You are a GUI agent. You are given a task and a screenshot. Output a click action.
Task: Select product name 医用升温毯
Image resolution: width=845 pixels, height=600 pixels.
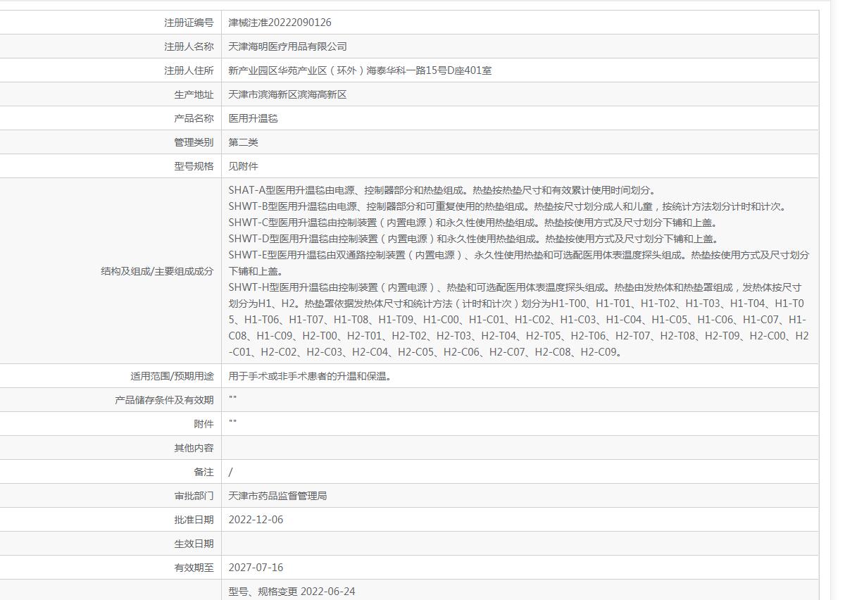point(254,118)
